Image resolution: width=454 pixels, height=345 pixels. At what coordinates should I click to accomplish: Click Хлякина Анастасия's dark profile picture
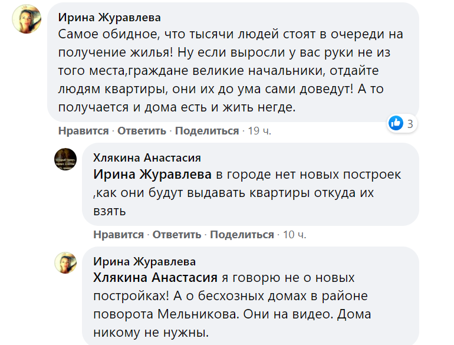tap(65, 159)
